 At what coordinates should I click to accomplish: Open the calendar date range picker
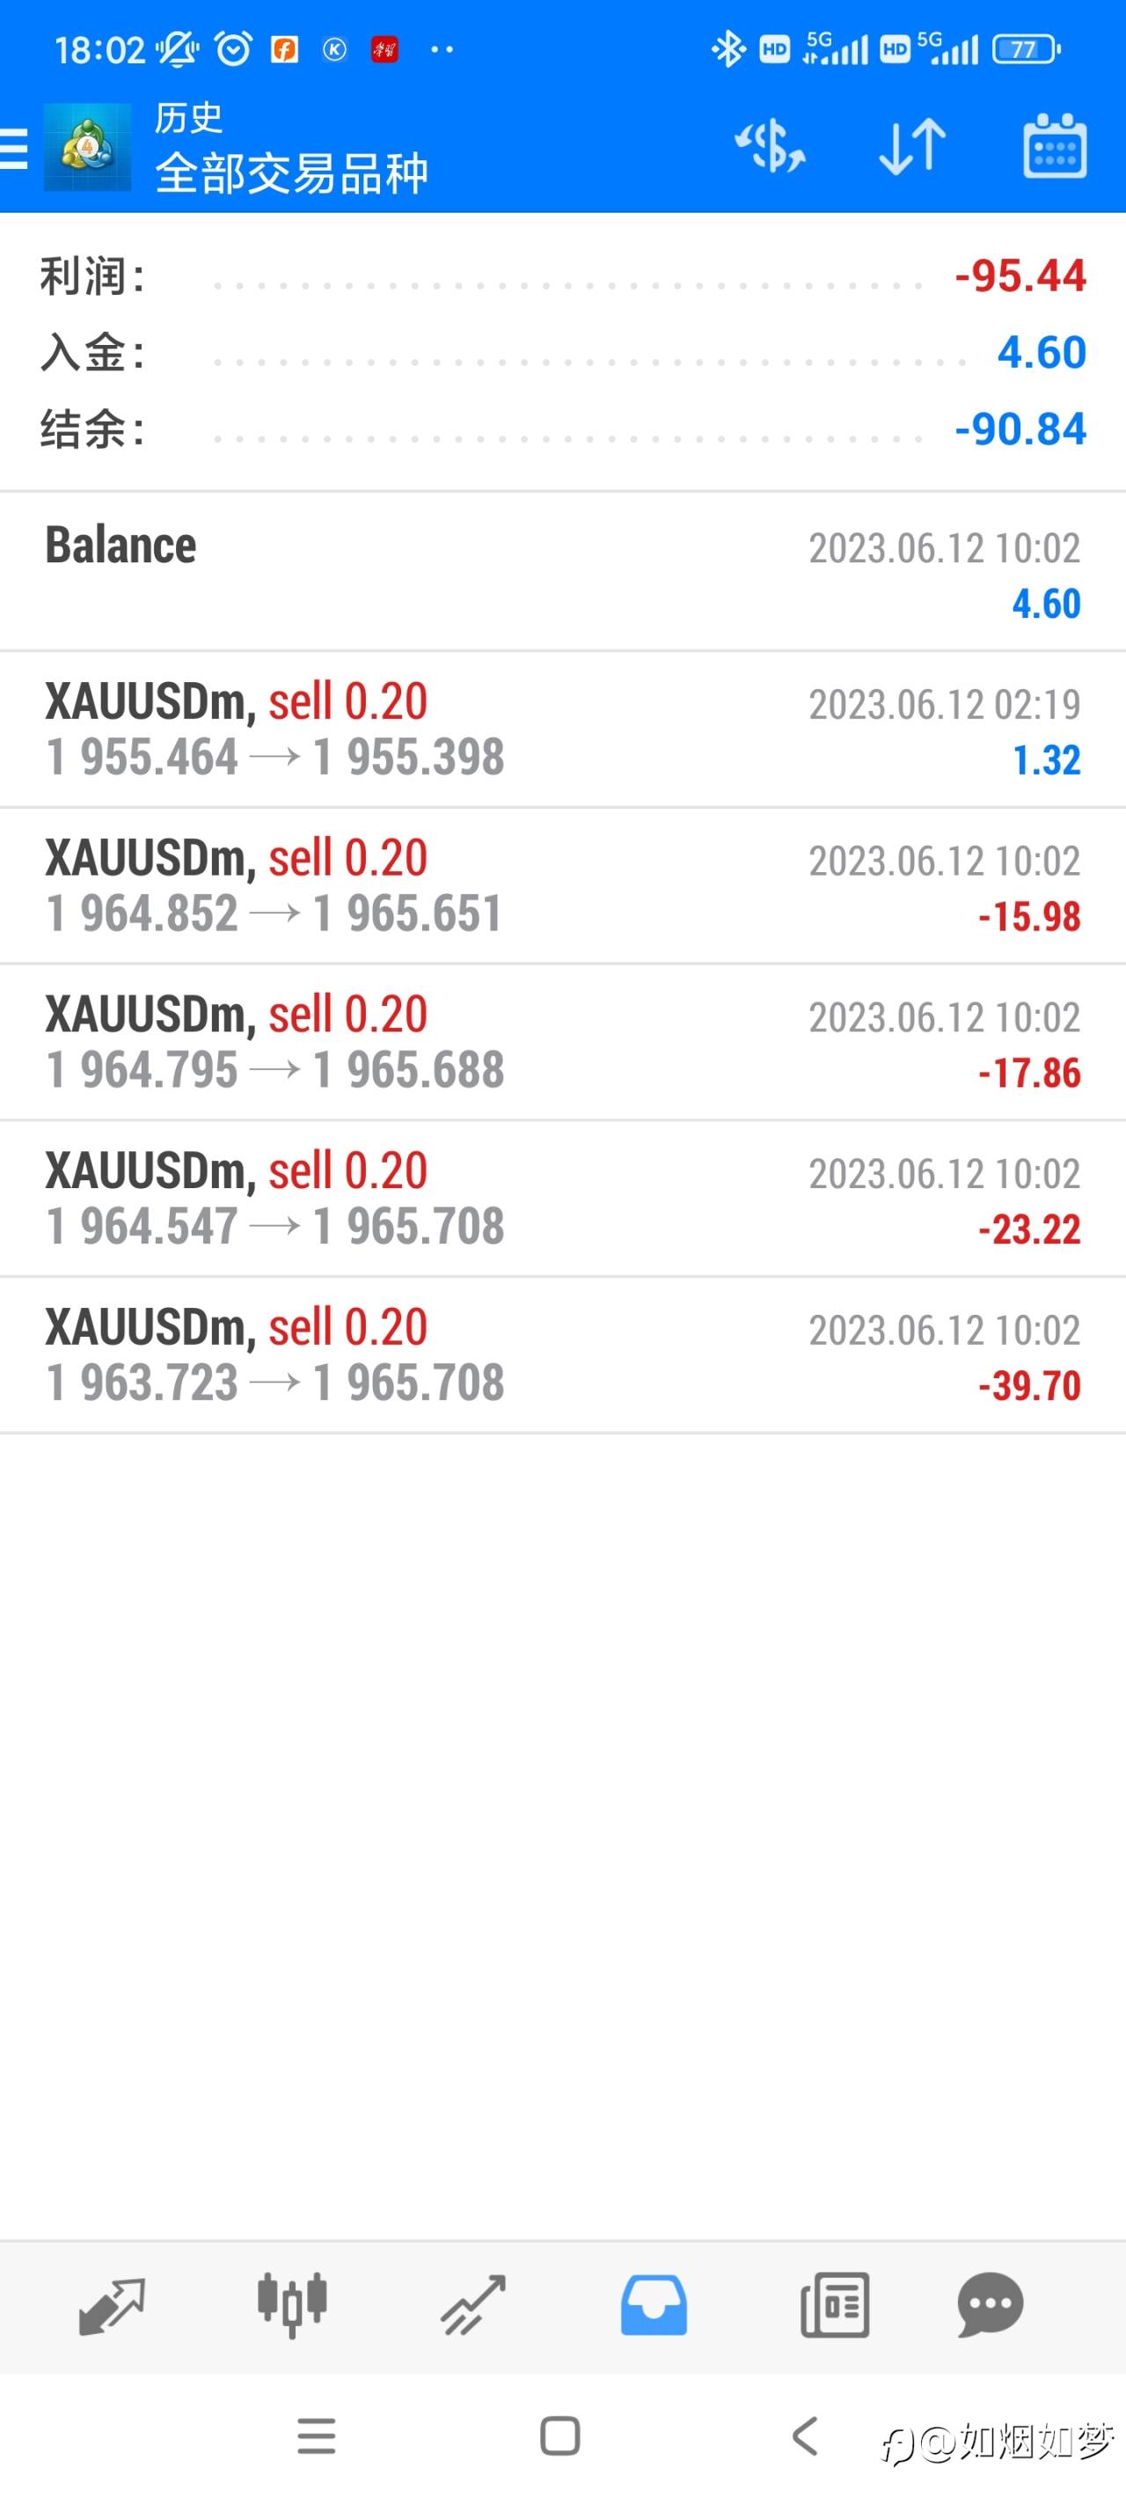click(x=1055, y=147)
